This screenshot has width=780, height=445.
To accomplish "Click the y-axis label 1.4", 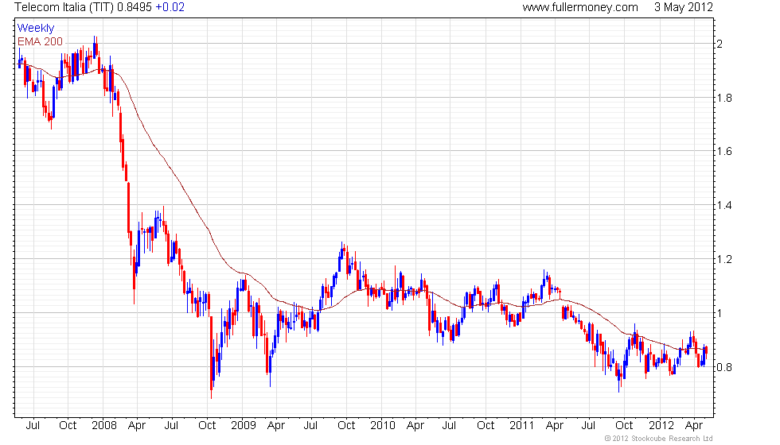I will point(724,205).
